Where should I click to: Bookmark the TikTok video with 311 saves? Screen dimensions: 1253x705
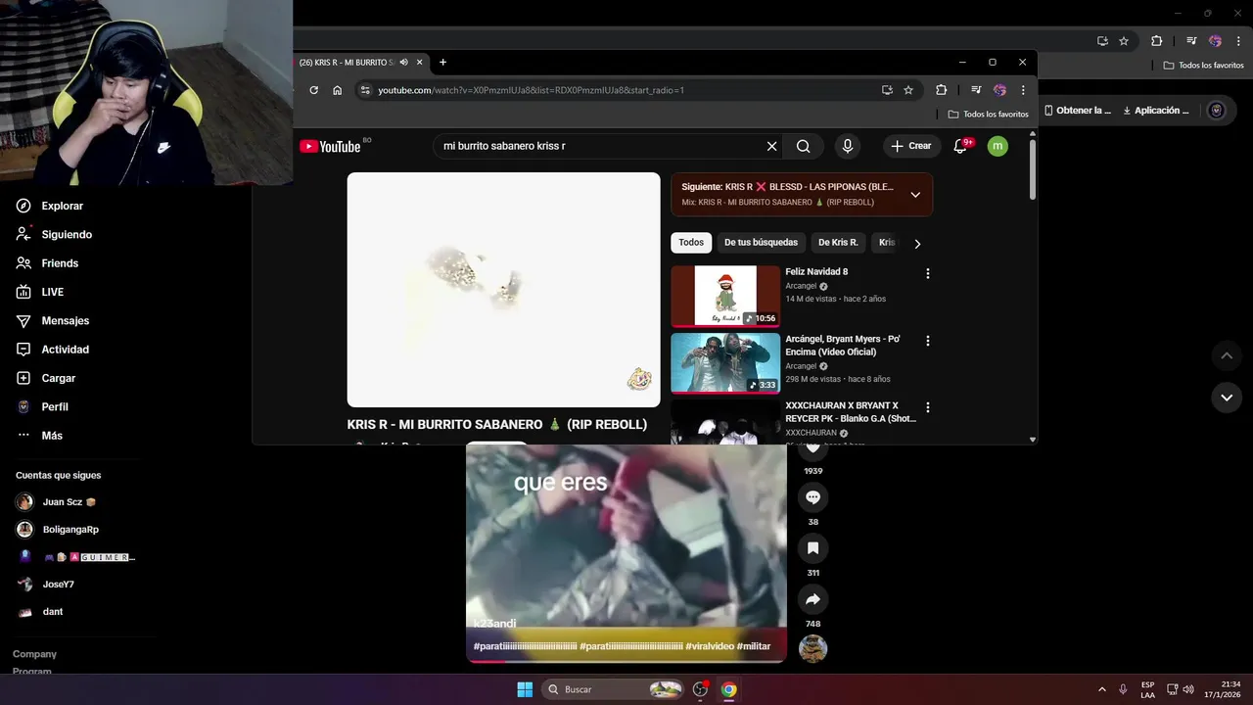(812, 548)
